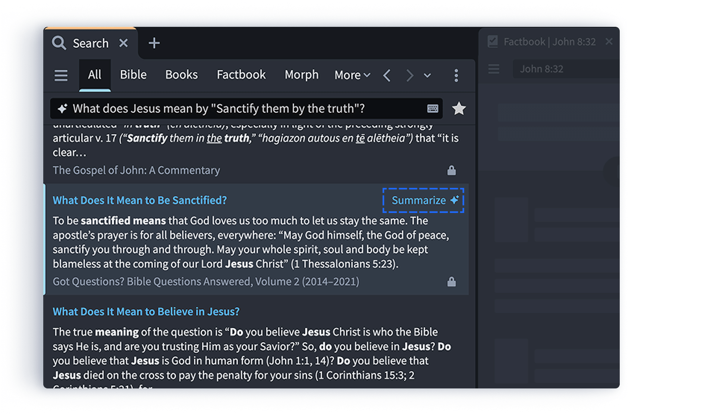Open Got Questions? Bible Questions Answered source
707x419 pixels.
pos(206,281)
